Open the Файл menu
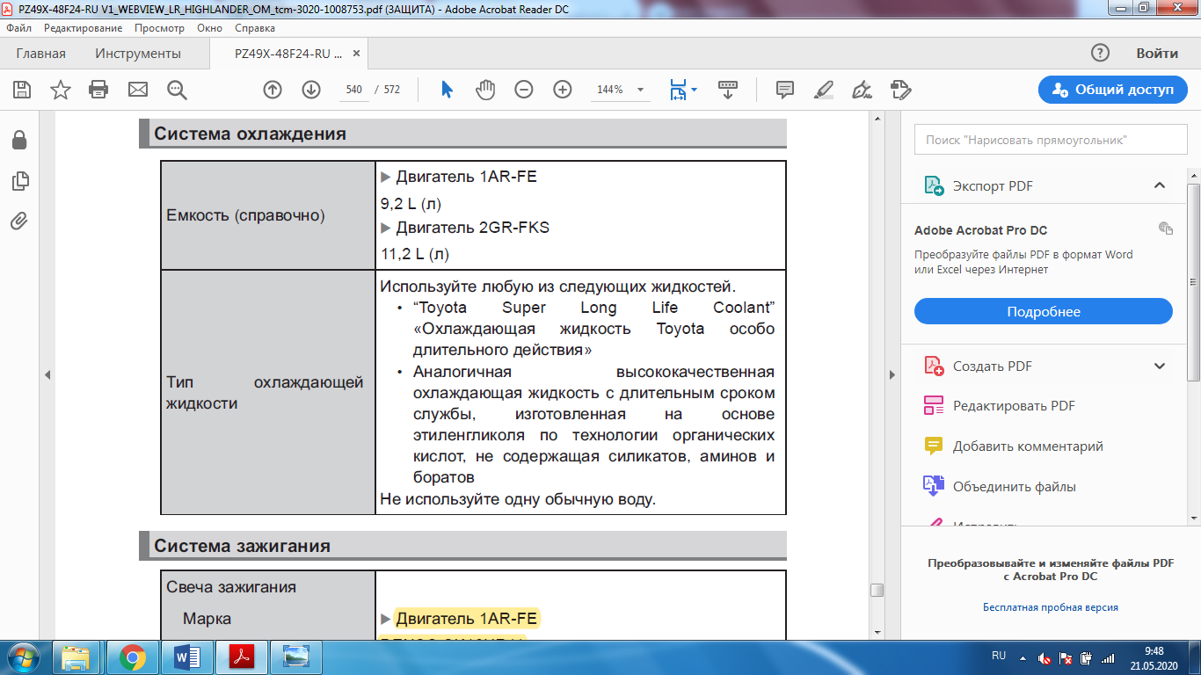Image resolution: width=1201 pixels, height=675 pixels. point(19,28)
